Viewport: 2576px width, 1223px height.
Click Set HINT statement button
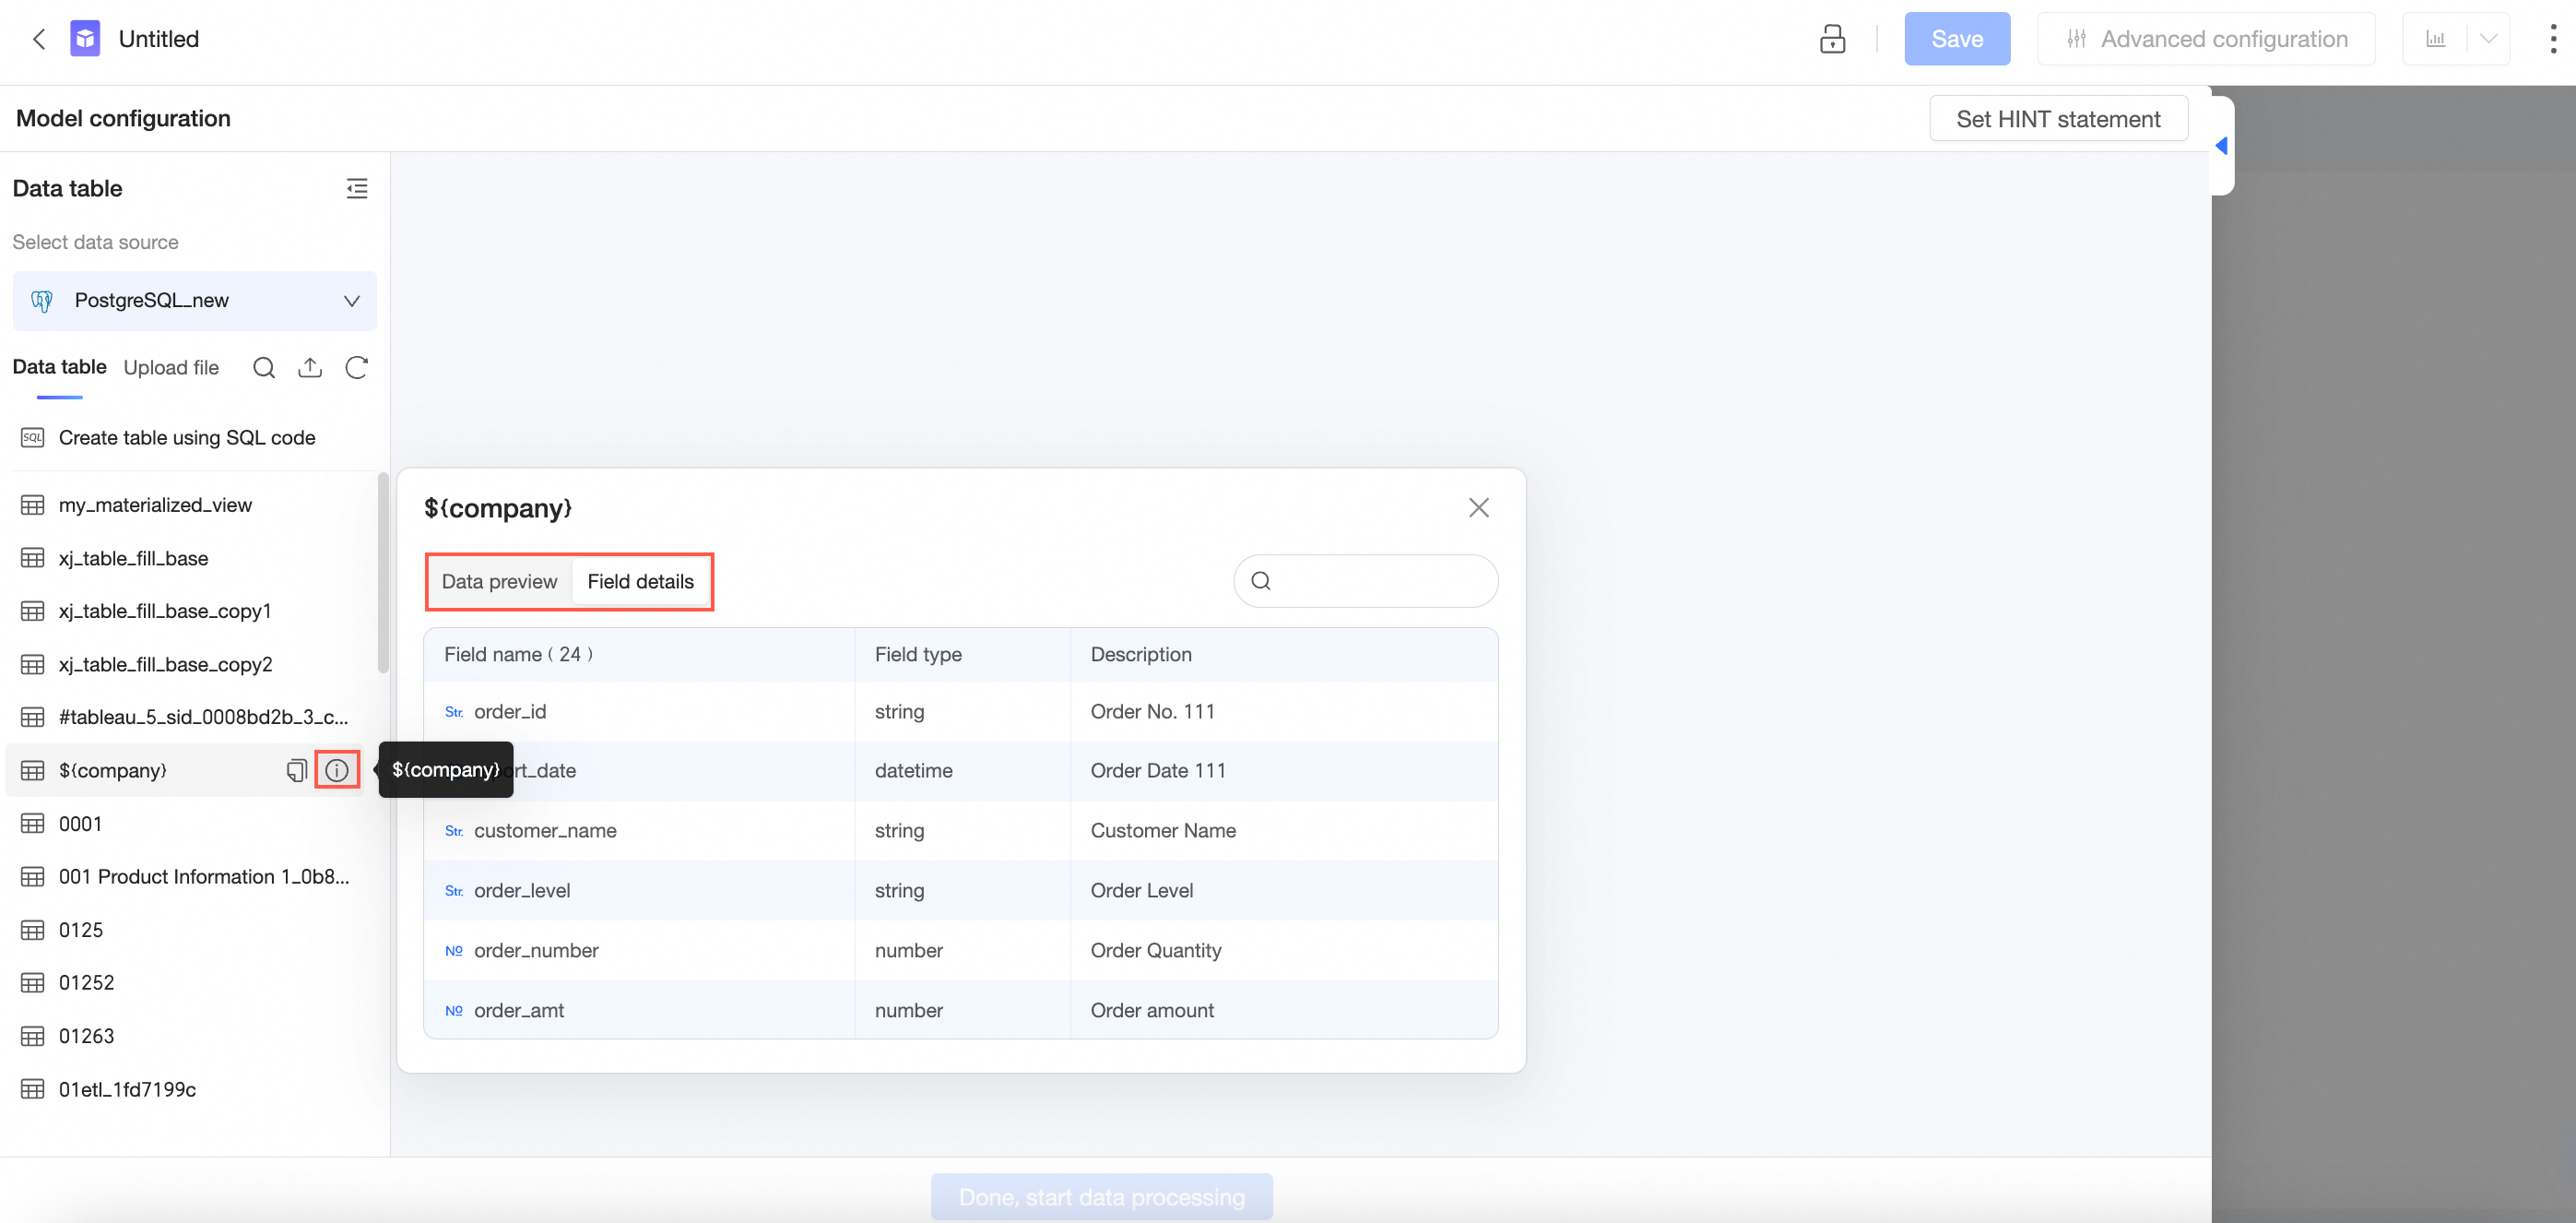click(x=2057, y=119)
